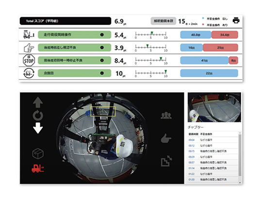Click the rotation circular arrow icon
This screenshot has width=262, height=199.
(38, 115)
